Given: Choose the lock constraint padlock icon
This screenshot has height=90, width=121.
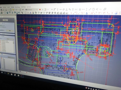Looking at the screenshot, I should [x=80, y=9].
